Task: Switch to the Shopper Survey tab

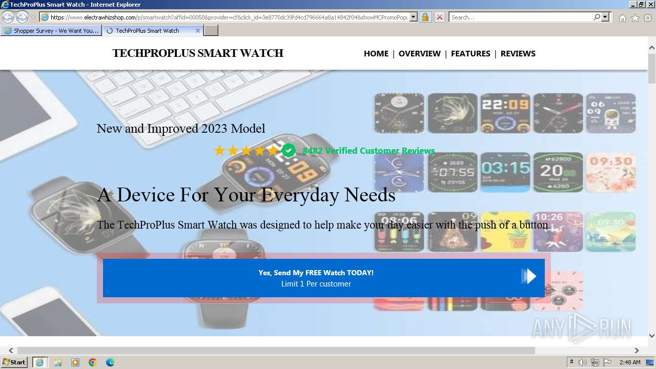Action: tap(51, 31)
